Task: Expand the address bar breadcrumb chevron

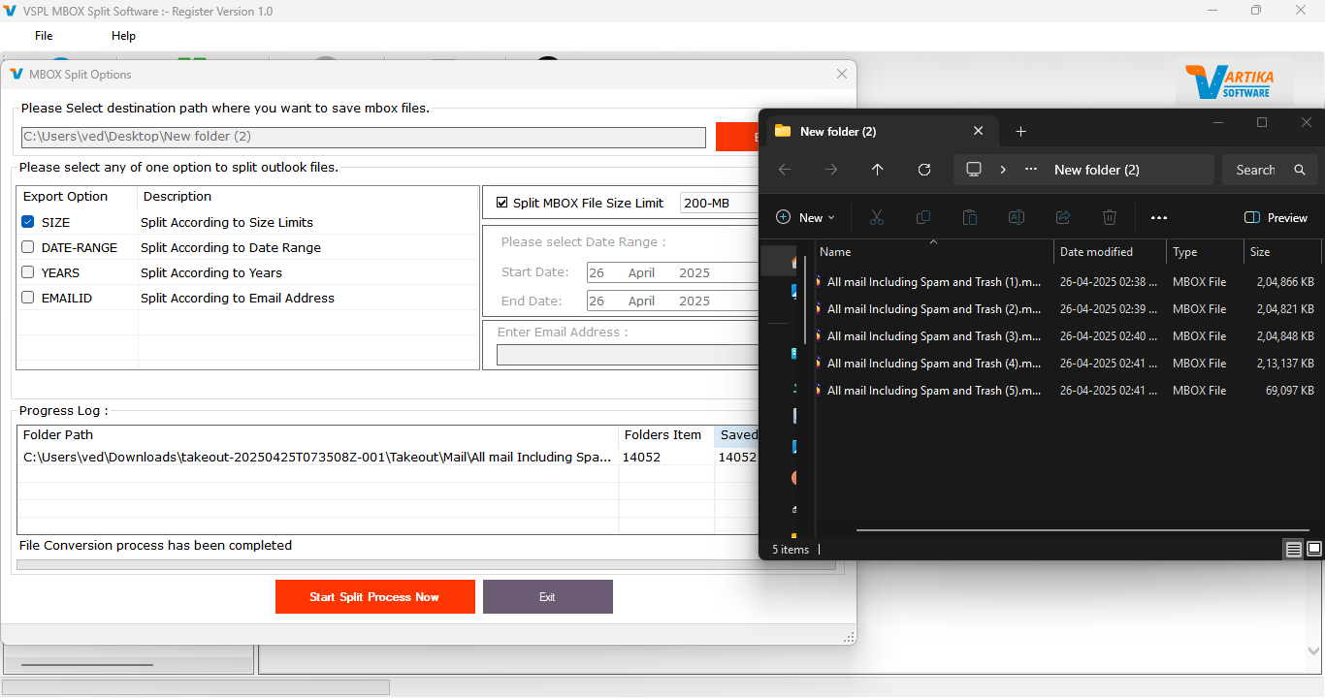Action: coord(1003,170)
